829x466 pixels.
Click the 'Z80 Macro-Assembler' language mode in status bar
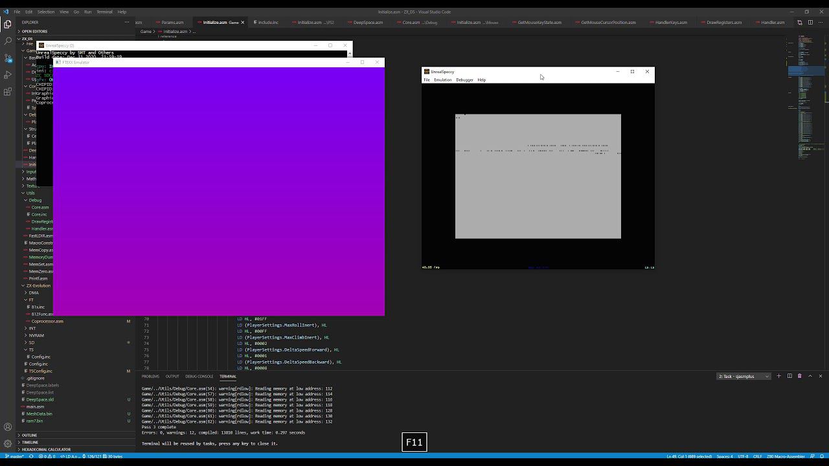(786, 456)
